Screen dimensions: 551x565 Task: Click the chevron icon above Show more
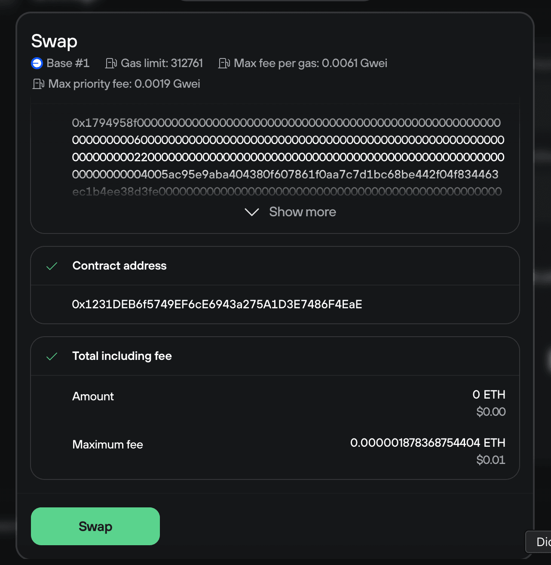(x=251, y=212)
